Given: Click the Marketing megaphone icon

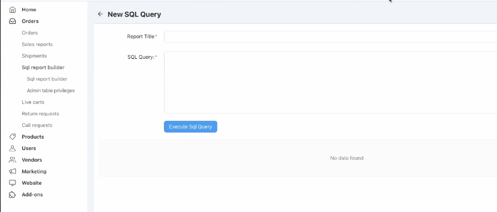Looking at the screenshot, I should point(12,171).
